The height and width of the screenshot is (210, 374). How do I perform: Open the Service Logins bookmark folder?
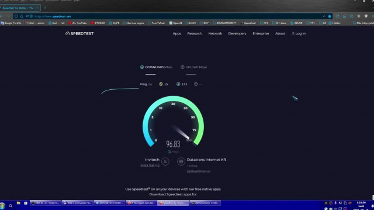click(x=134, y=23)
